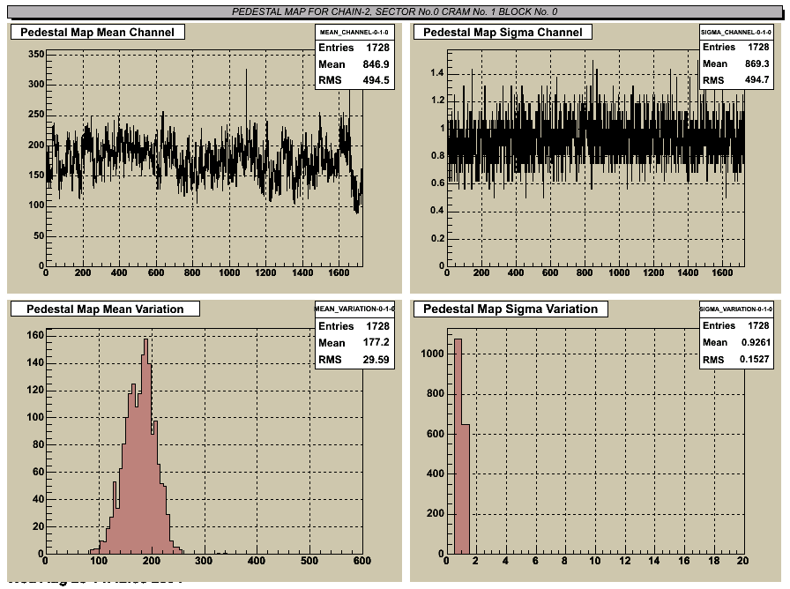Click the y-axis label 160 in Mean Variation plot

[35, 335]
